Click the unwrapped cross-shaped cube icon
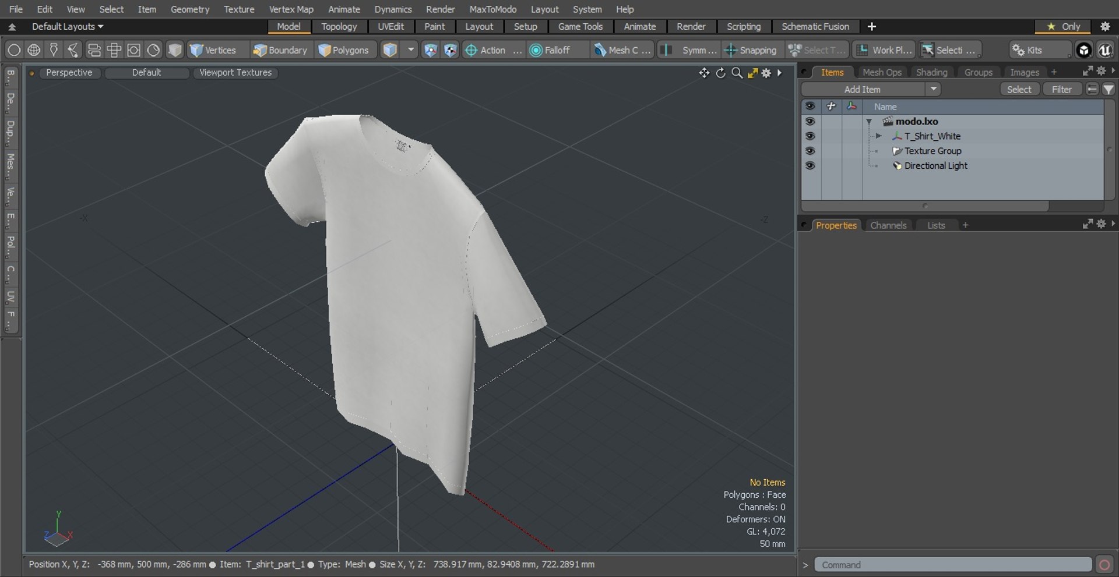 click(x=114, y=50)
